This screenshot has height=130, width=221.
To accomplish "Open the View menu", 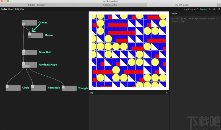I will (22, 9).
